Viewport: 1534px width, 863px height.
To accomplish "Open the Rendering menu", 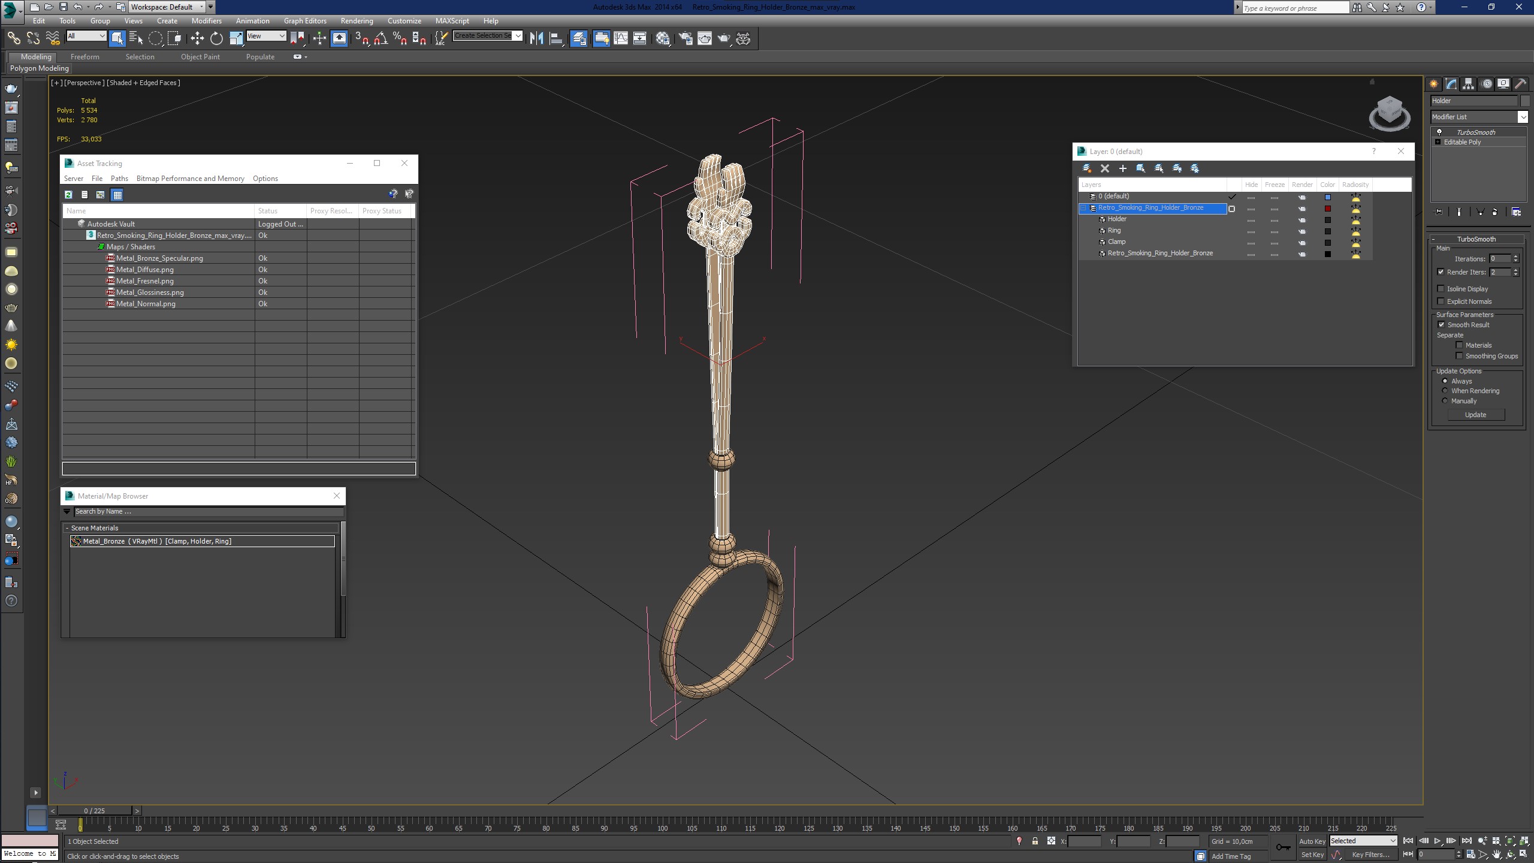I will [x=357, y=21].
